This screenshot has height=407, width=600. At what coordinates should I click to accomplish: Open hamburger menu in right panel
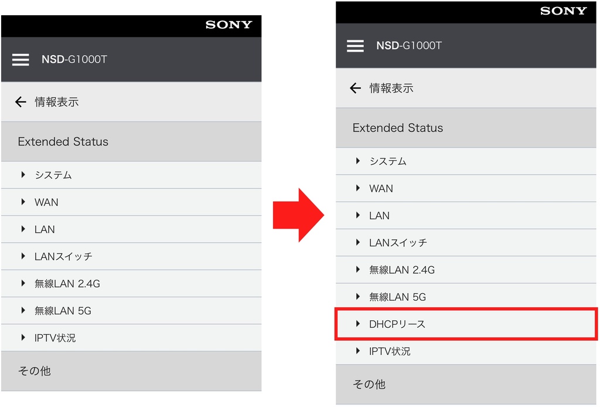[355, 46]
